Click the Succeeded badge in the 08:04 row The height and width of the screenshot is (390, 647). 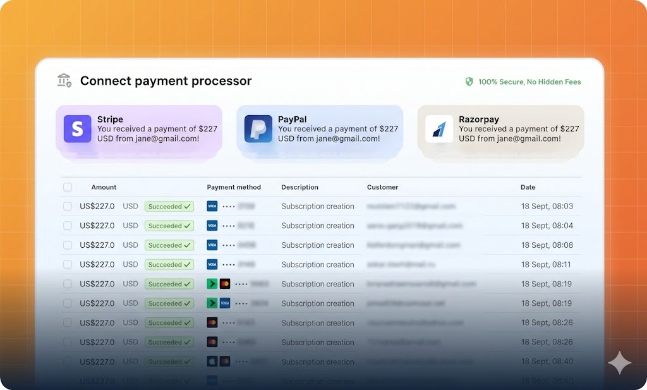(x=169, y=226)
